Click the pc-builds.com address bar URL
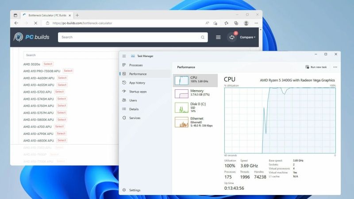The height and width of the screenshot is (199, 354). pyautogui.click(x=82, y=23)
